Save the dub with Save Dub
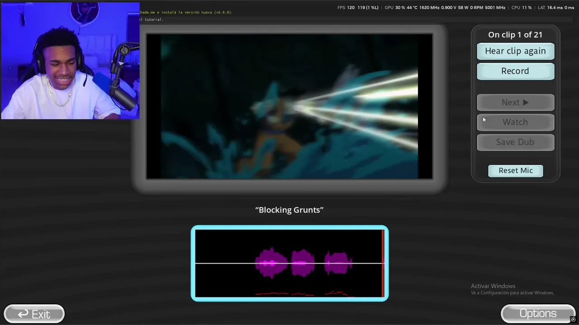 pyautogui.click(x=515, y=142)
